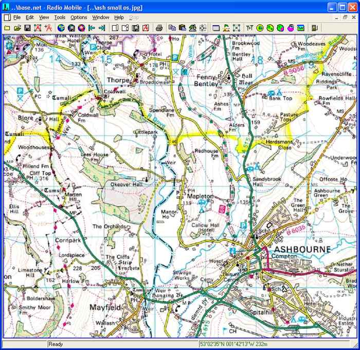Viewport: 360px width, 350px height.
Task: Open Map properties blue-green globe icon
Action: point(61,28)
